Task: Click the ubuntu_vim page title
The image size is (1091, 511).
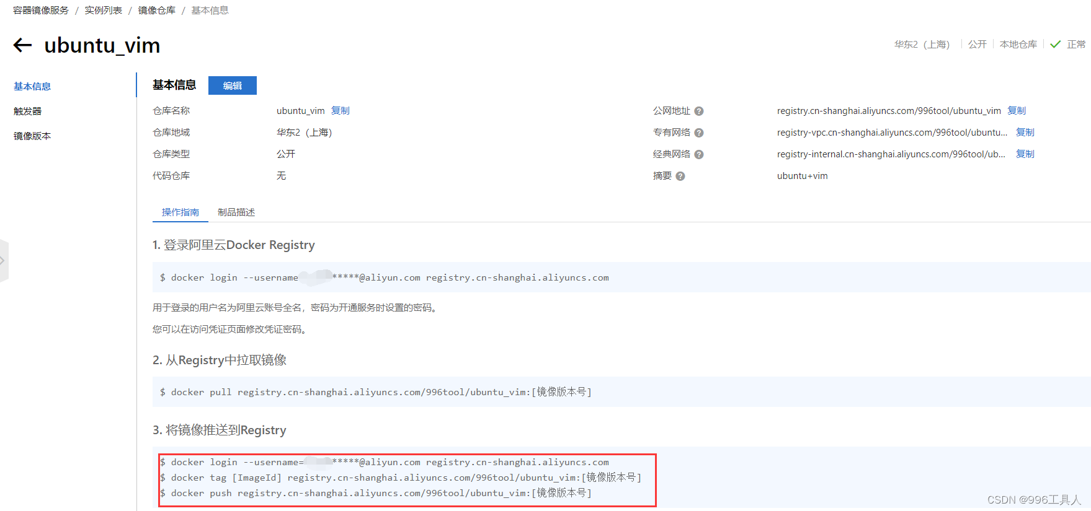Action: [x=102, y=45]
